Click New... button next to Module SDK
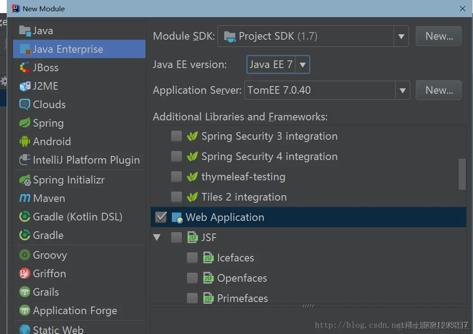 [x=439, y=36]
